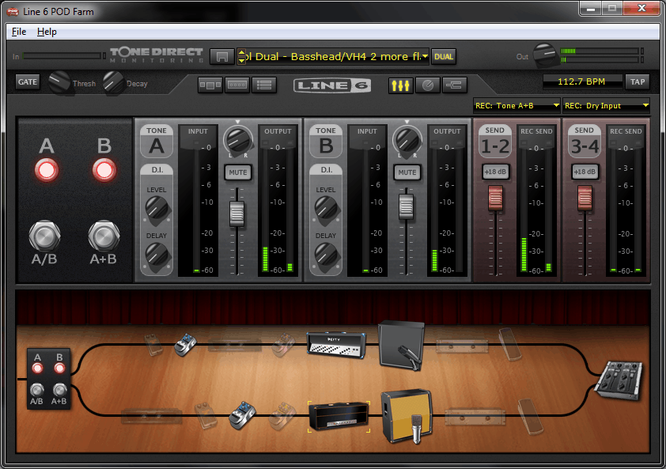The height and width of the screenshot is (469, 666).
Task: Open the REC: Tone A+B source dropdown
Action: [x=517, y=105]
